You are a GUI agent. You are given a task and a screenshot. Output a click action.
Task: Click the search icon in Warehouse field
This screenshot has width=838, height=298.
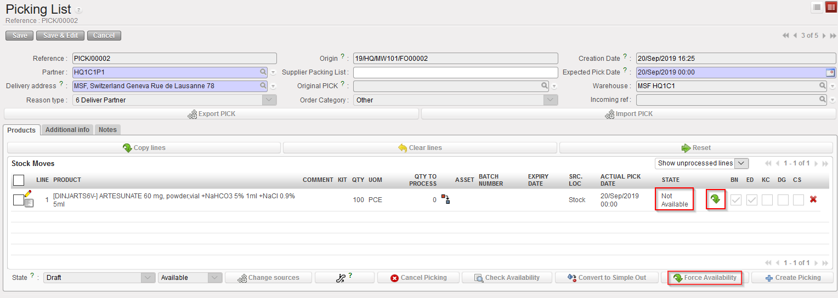823,86
